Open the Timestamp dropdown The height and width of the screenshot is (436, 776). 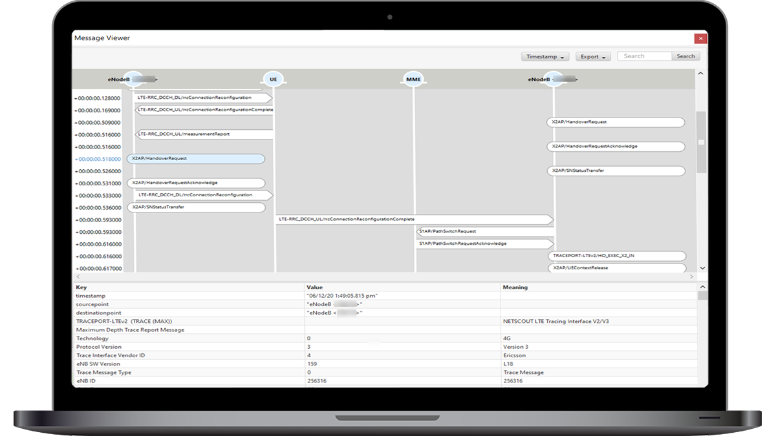pos(544,57)
